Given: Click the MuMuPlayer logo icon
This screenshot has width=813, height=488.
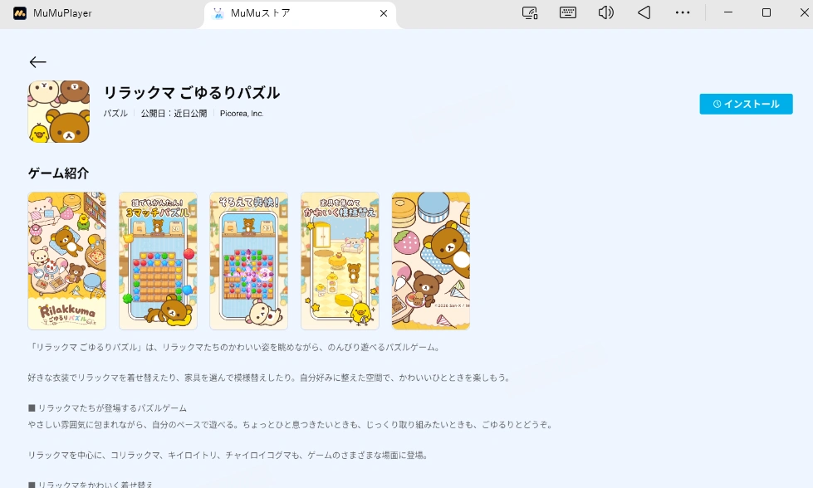Looking at the screenshot, I should tap(20, 13).
